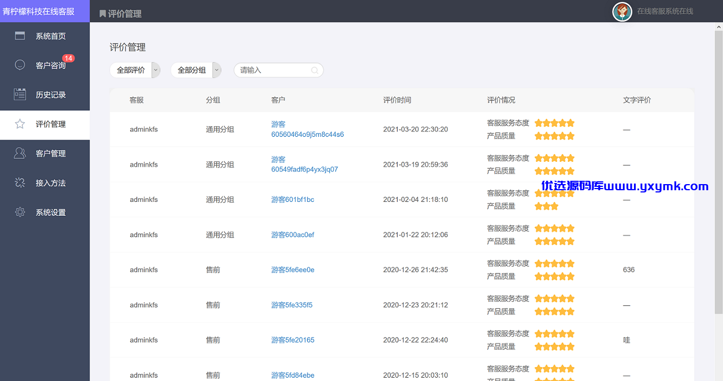Image resolution: width=723 pixels, height=381 pixels.
Task: Open customer link 游客 60560464o9j5m8c44s6
Action: pos(308,129)
